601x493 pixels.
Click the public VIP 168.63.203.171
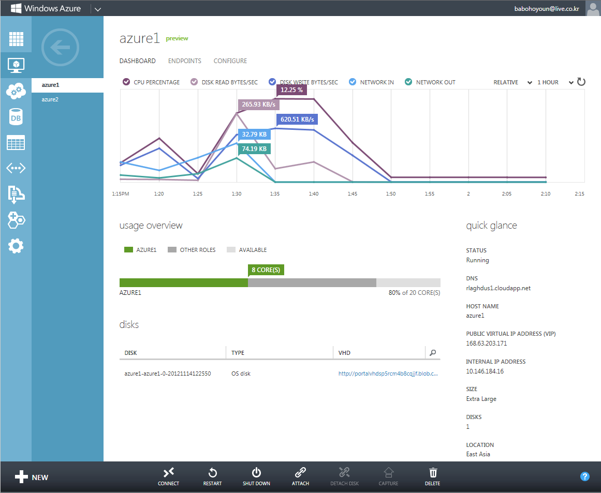[x=487, y=343]
